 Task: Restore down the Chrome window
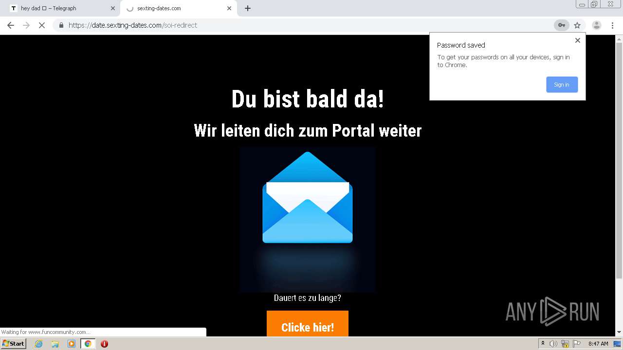tap(594, 4)
